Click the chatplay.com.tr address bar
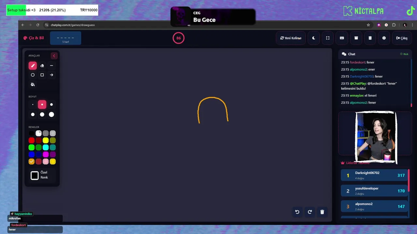The image size is (417, 234). coord(205,25)
